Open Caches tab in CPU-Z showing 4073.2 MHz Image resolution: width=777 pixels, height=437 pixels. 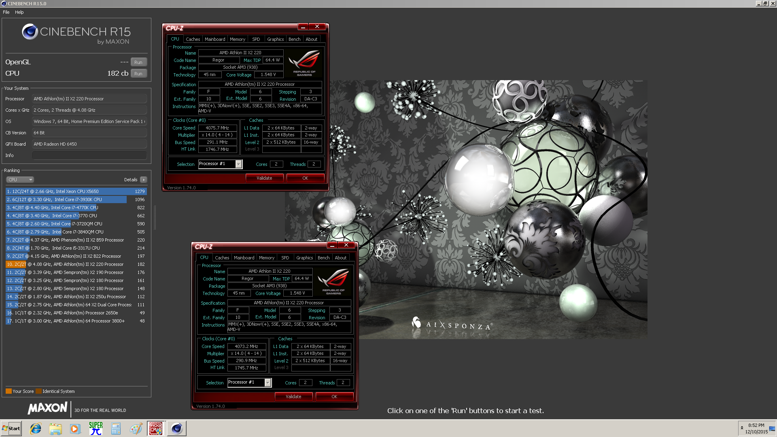(x=222, y=258)
